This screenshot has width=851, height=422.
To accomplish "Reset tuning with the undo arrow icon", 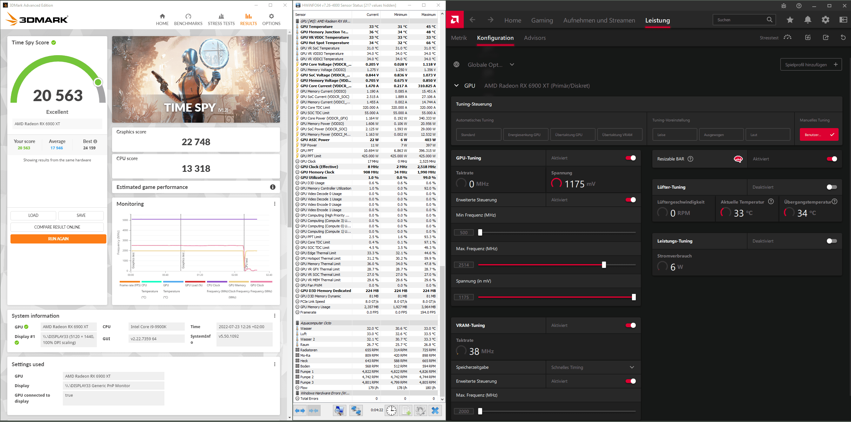I will [843, 37].
